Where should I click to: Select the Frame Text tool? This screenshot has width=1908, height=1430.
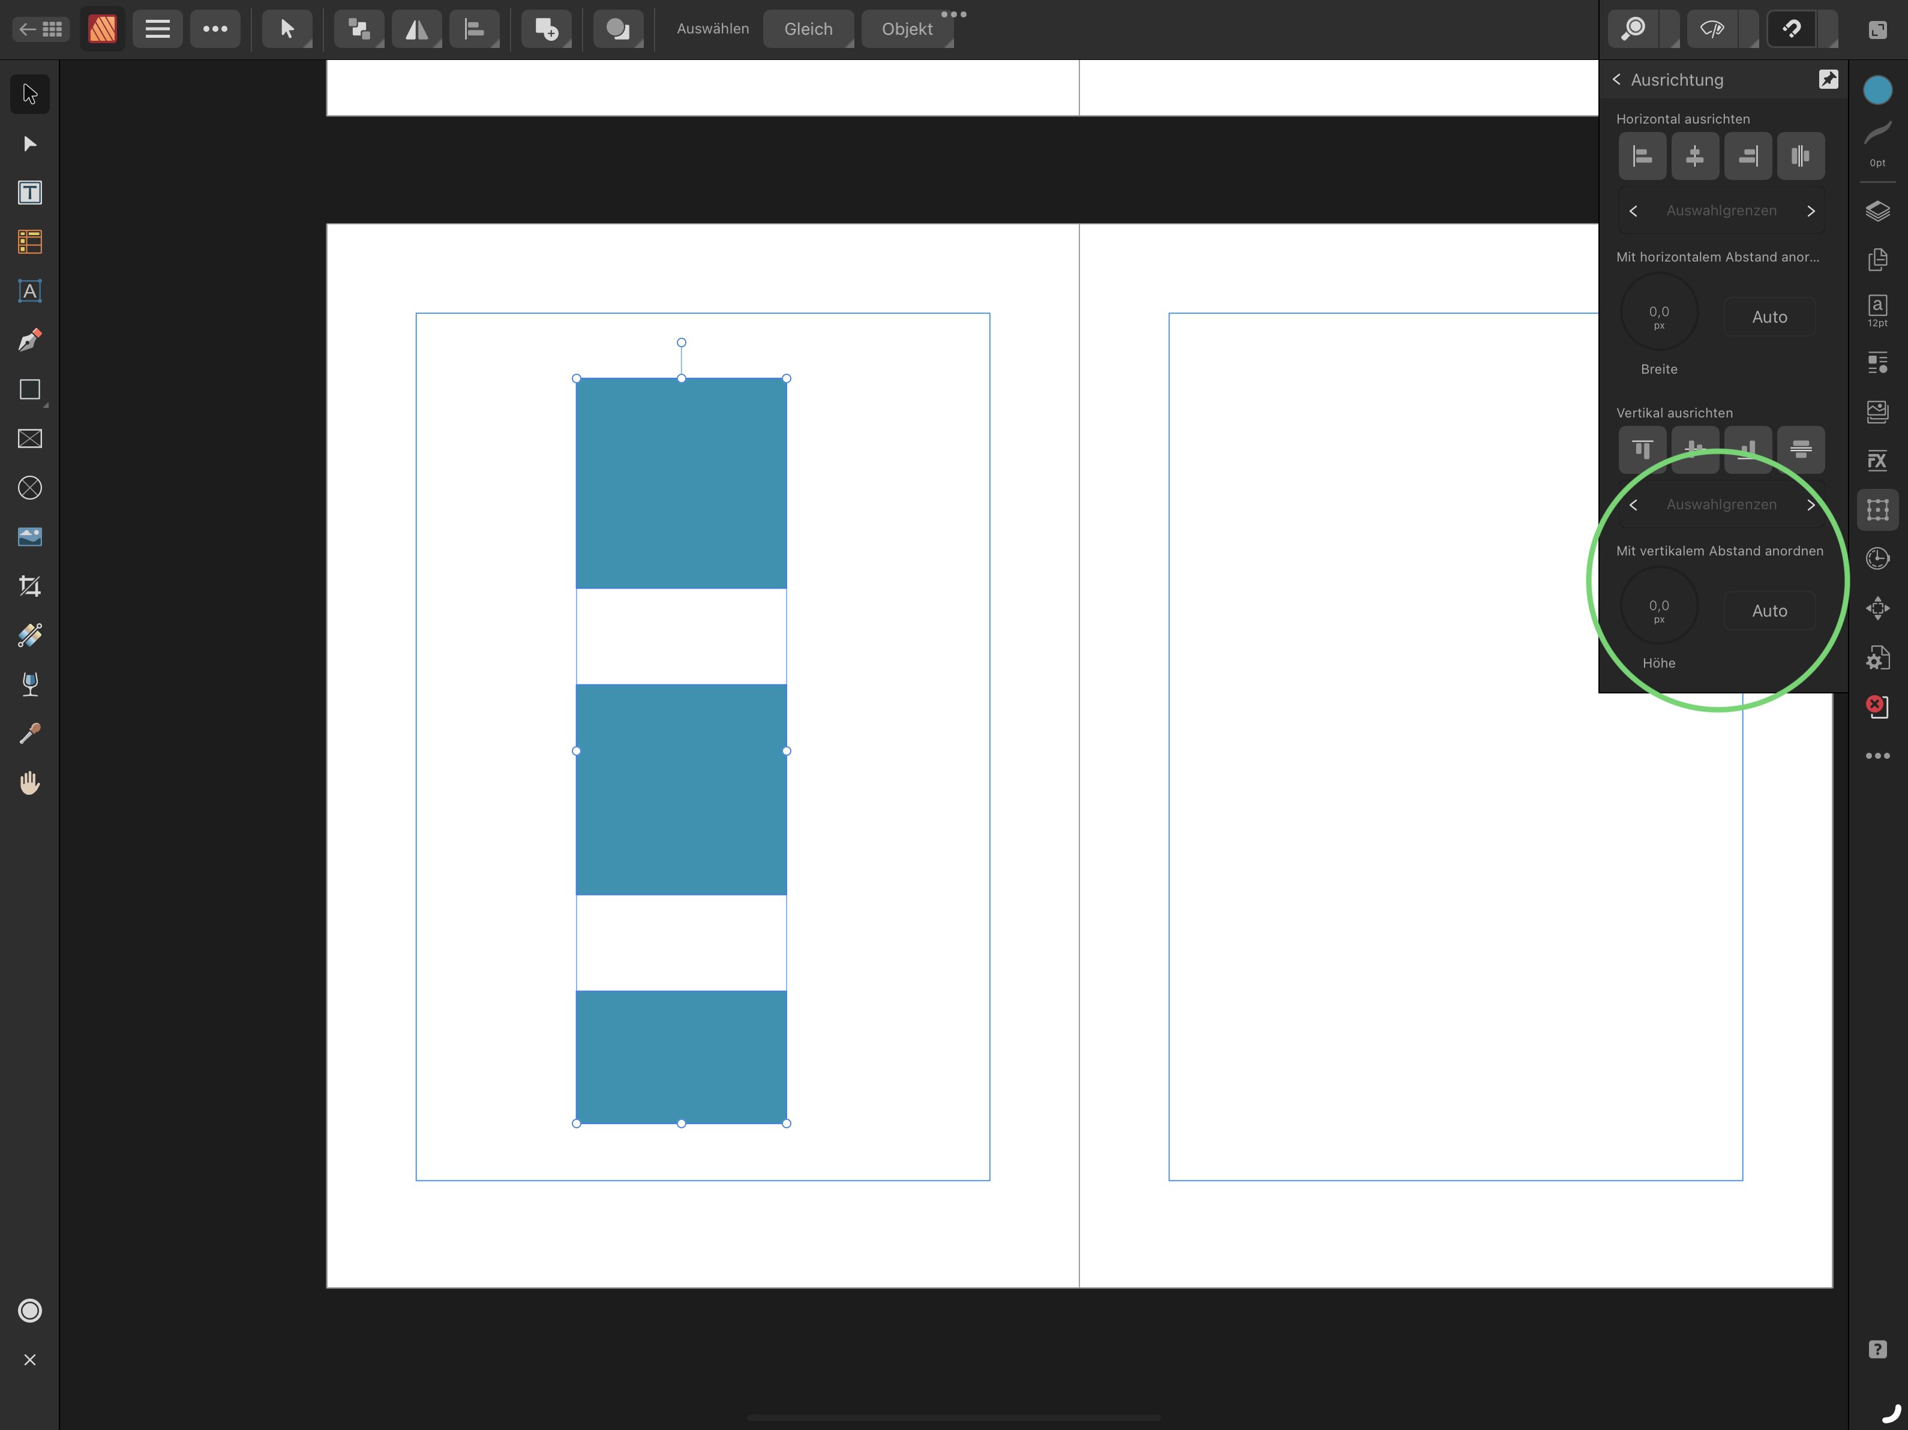[29, 193]
